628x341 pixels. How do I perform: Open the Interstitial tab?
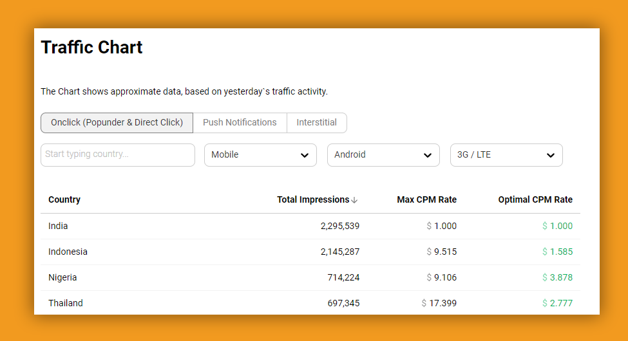316,122
